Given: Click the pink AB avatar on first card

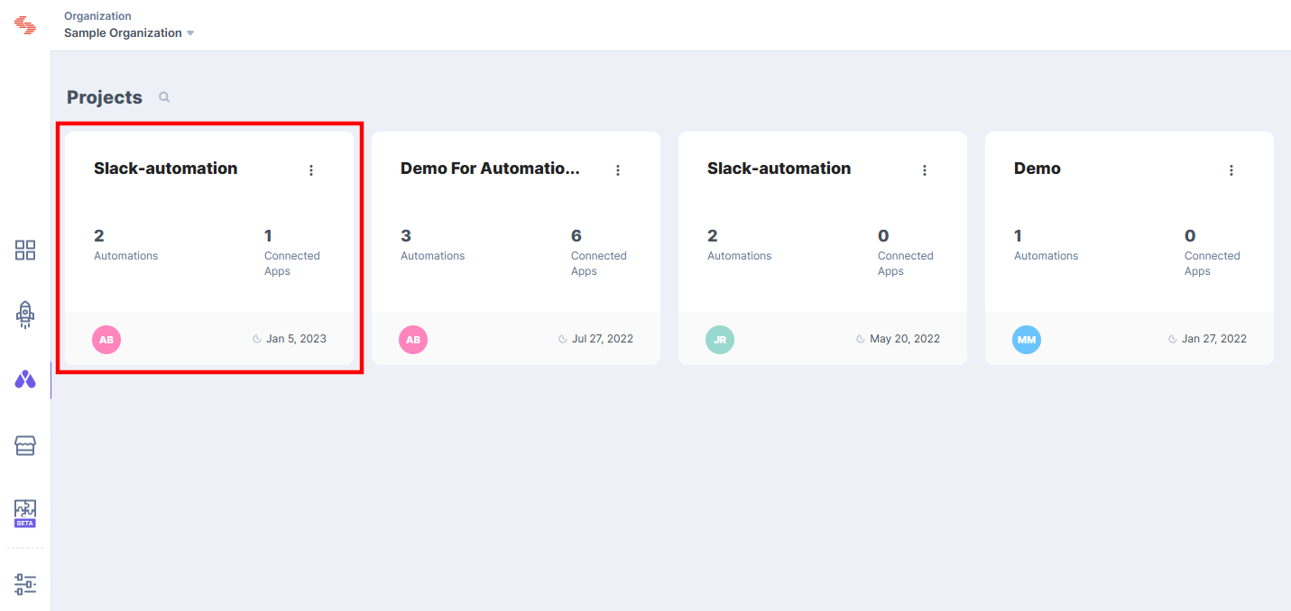Looking at the screenshot, I should 106,340.
